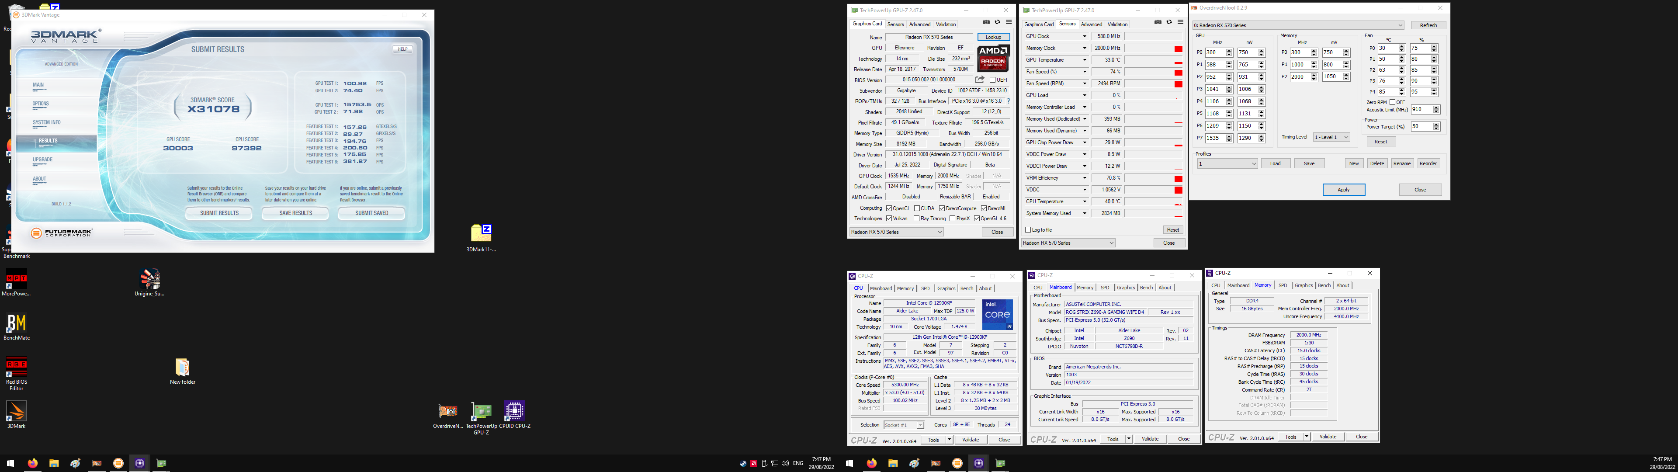Select MorePowerTool desktop shortcut
The image size is (1678, 472).
click(x=16, y=281)
